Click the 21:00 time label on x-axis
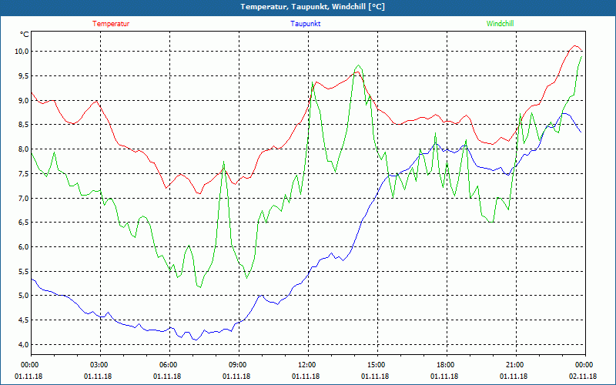This screenshot has width=616, height=385. click(516, 365)
